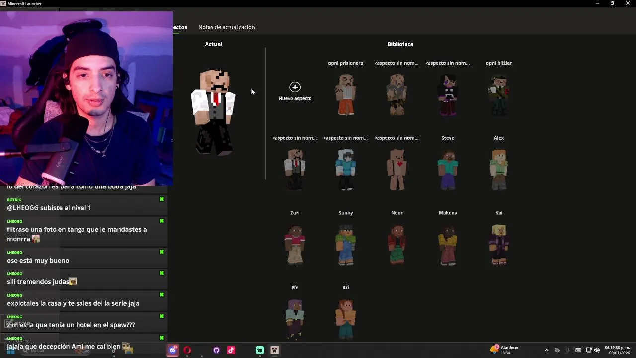Screen dimensions: 636x358
Task: Select the Steve skin
Action: tap(448, 170)
